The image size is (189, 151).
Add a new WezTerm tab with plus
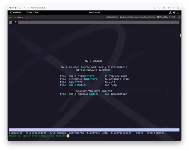tap(28, 17)
